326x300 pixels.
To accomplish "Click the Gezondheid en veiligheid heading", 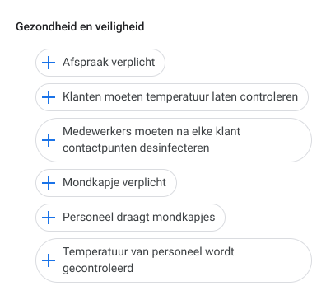I will click(80, 27).
